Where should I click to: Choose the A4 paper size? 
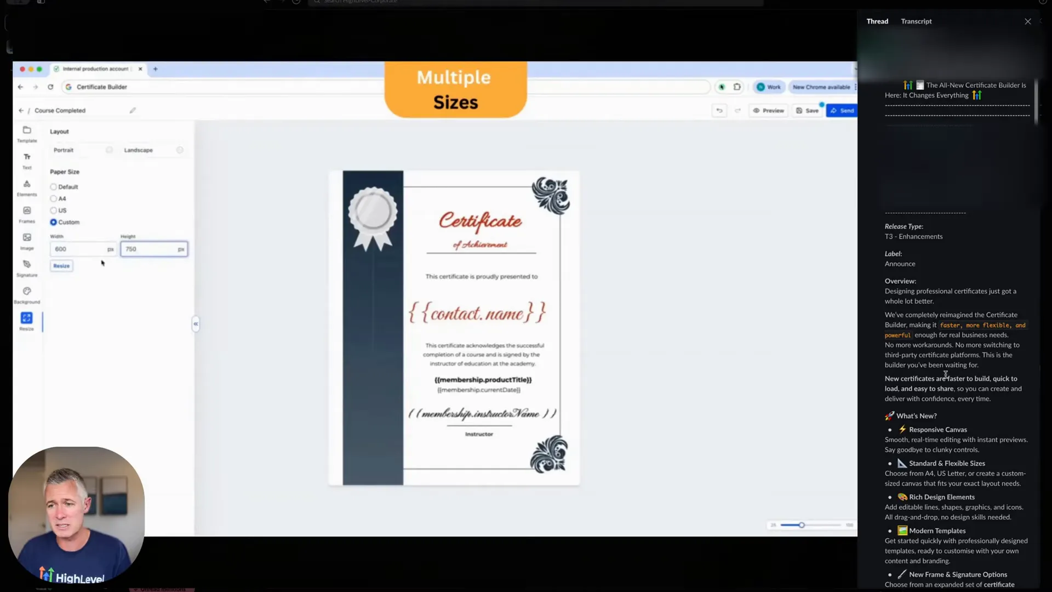pyautogui.click(x=53, y=198)
